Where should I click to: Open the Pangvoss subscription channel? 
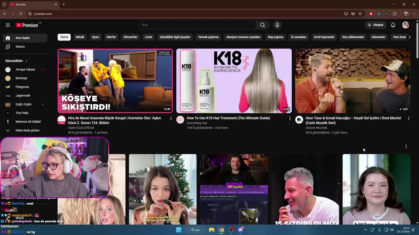point(25,87)
